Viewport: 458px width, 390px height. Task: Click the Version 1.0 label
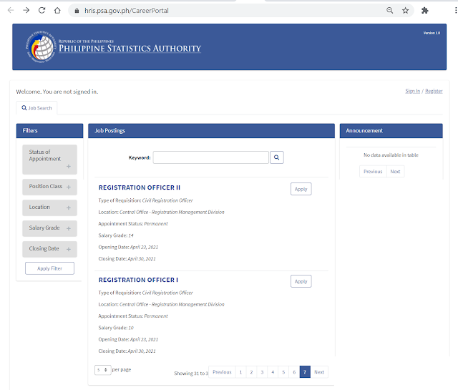click(x=432, y=33)
